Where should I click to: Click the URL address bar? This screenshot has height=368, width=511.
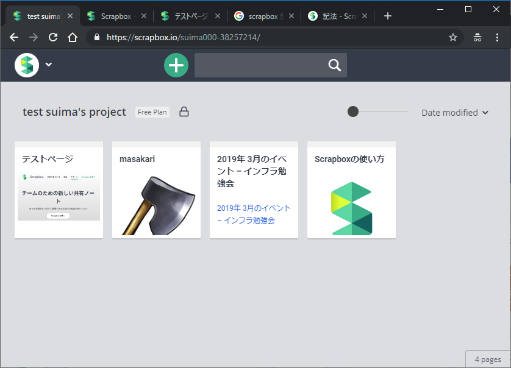point(274,37)
